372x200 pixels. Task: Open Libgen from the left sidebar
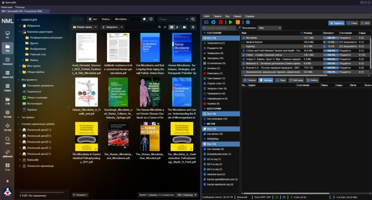(x=8, y=88)
